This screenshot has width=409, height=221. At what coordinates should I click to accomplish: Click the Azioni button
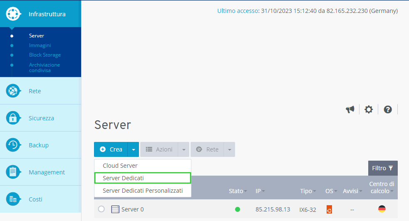pyautogui.click(x=159, y=149)
